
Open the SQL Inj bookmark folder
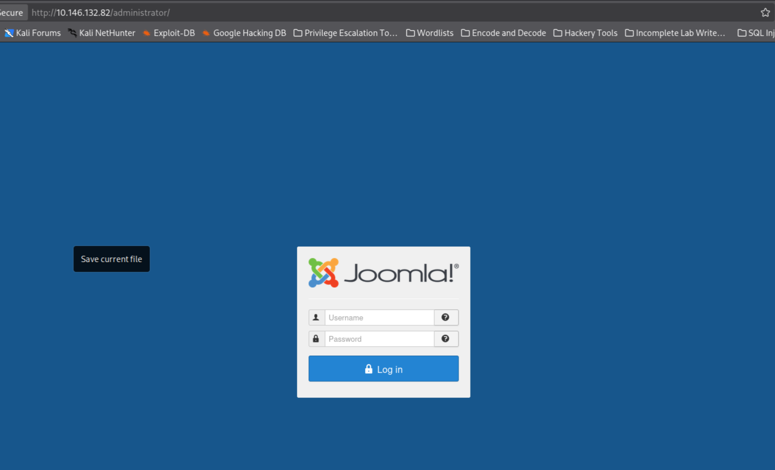coord(756,33)
